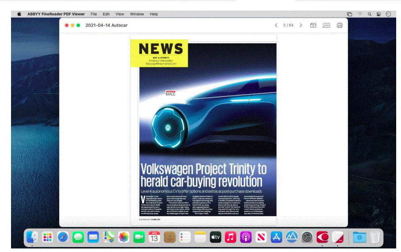Open System Preferences from the Dock

pos(307,237)
